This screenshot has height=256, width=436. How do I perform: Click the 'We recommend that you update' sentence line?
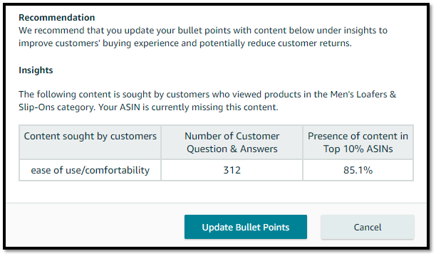[x=203, y=31]
